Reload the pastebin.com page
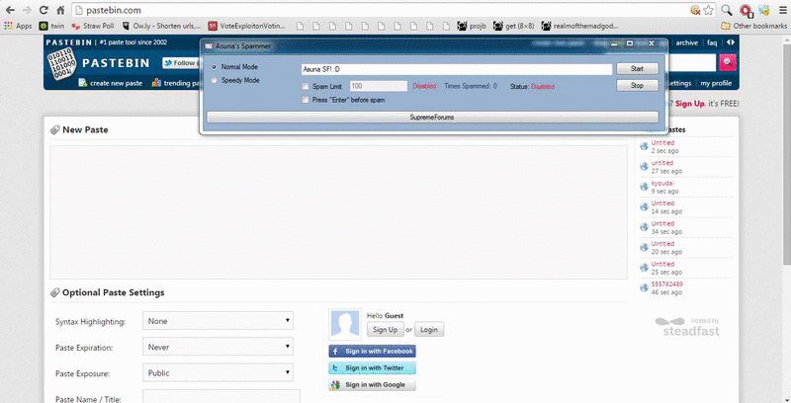Viewport: 791px width, 403px height. click(44, 10)
